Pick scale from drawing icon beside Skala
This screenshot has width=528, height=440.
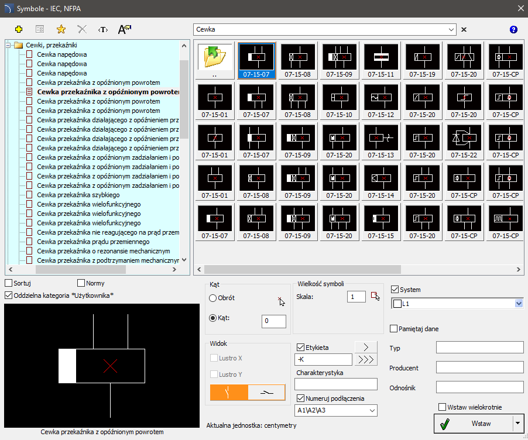point(375,296)
